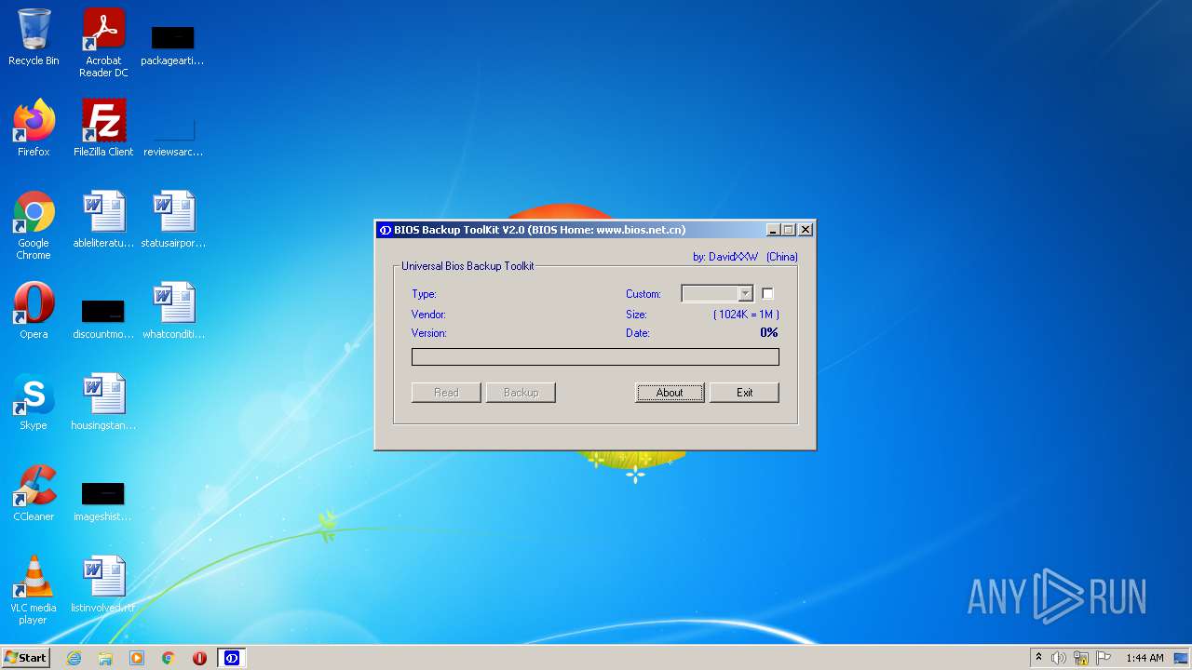Open Internet Explorer from taskbar
The image size is (1192, 670).
[x=74, y=658]
